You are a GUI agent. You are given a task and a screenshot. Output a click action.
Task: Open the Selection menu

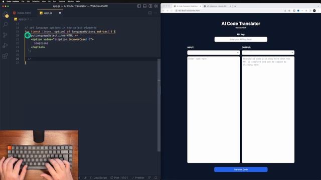click(36, 1)
